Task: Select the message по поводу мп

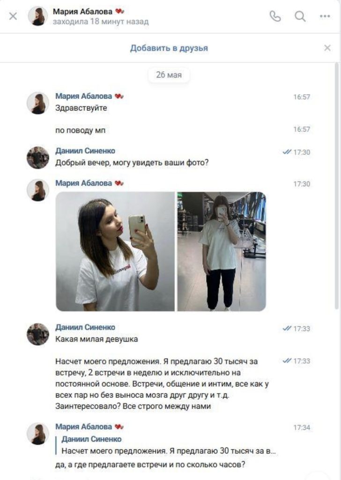Action: (x=81, y=130)
